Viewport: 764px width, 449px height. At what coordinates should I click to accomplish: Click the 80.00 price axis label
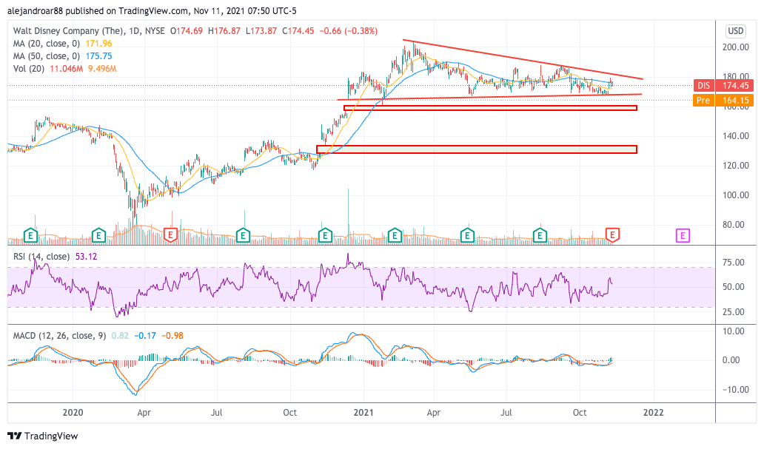click(734, 225)
